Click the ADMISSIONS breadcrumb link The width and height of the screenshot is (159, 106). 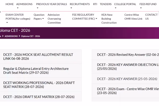tap(11, 36)
